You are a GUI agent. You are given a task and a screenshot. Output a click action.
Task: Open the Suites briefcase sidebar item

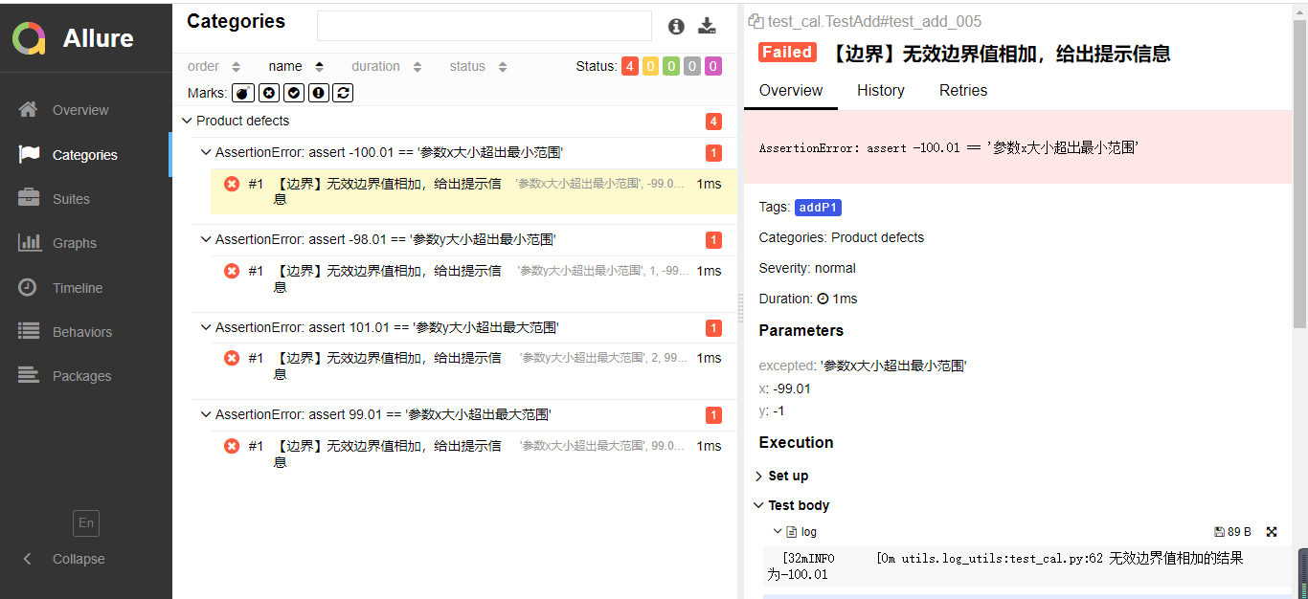(71, 199)
